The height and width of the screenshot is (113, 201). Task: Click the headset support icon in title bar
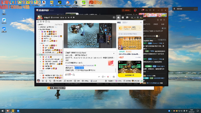146,10
